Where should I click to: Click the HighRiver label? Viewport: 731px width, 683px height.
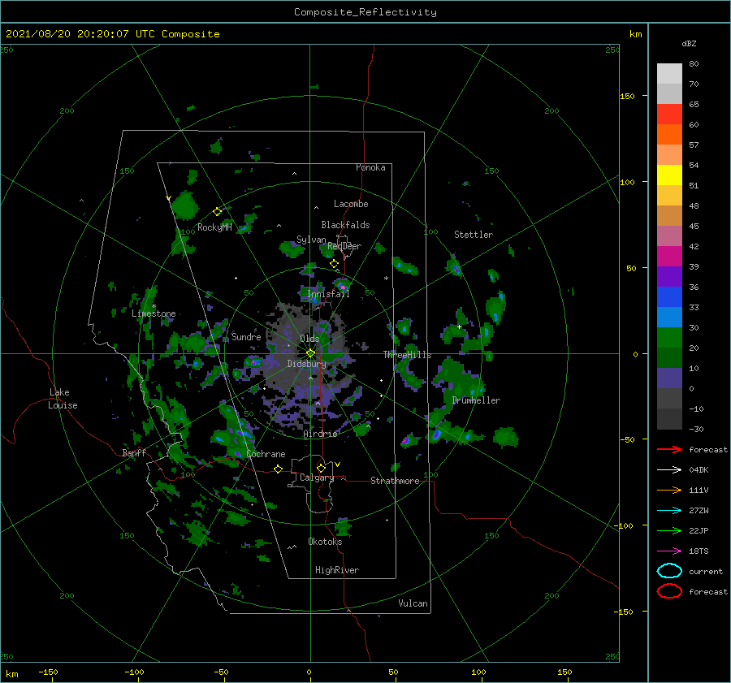337,570
